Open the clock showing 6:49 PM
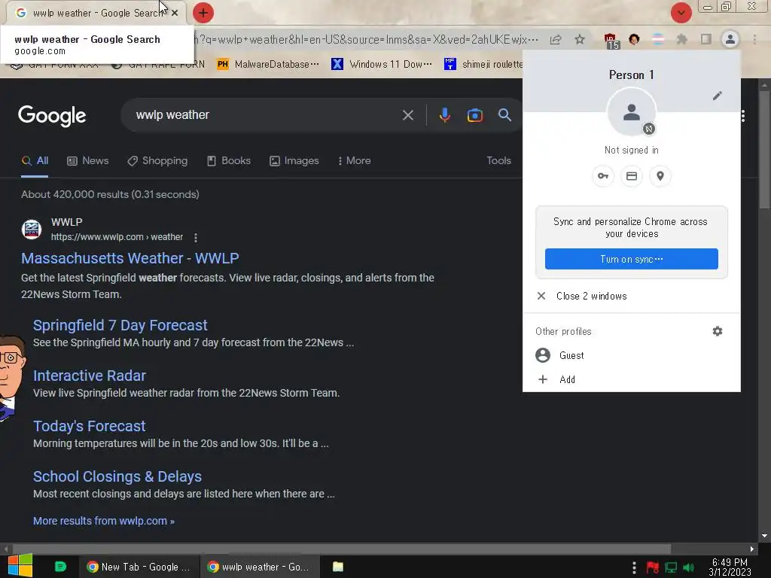 tap(730, 567)
